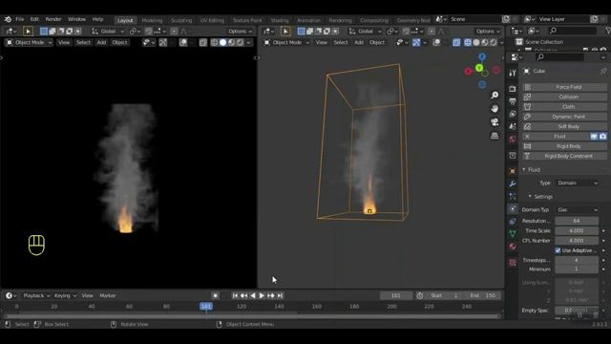The image size is (611, 344).
Task: Click the current frame field in timeline
Action: point(396,295)
